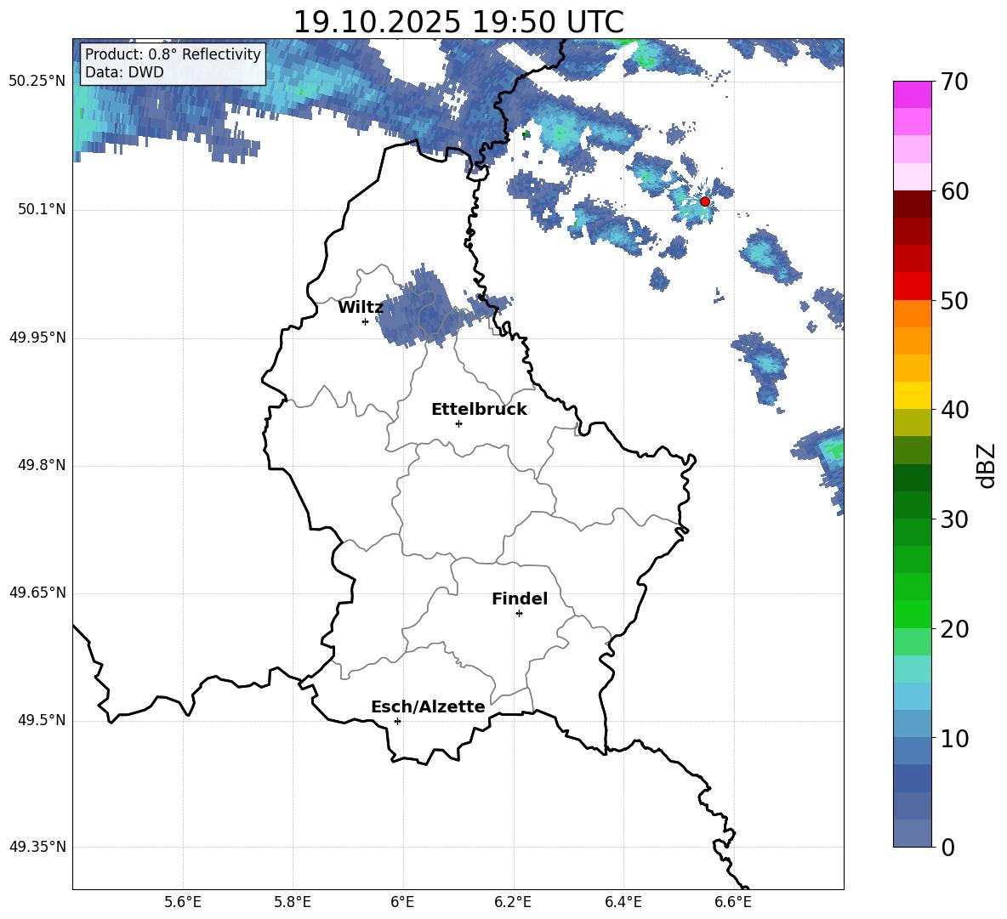This screenshot has height=919, width=1007.
Task: Click the red radar site marker
Action: 704,201
